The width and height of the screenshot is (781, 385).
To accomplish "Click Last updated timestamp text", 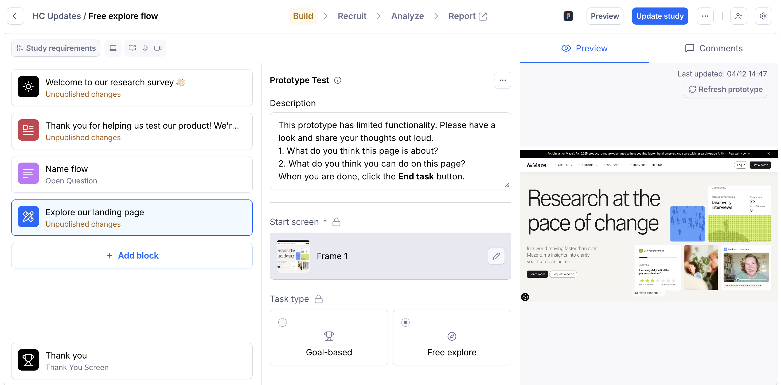I will tap(722, 74).
